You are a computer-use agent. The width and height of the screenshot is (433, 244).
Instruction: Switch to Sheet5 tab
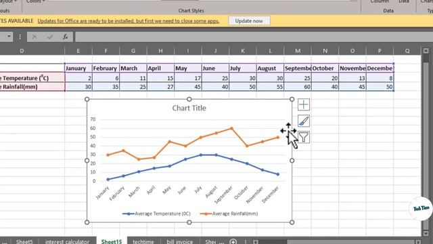pyautogui.click(x=24, y=241)
